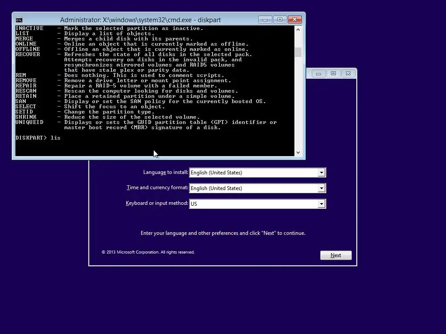Click the RETAIN command help line

[x=125, y=96]
